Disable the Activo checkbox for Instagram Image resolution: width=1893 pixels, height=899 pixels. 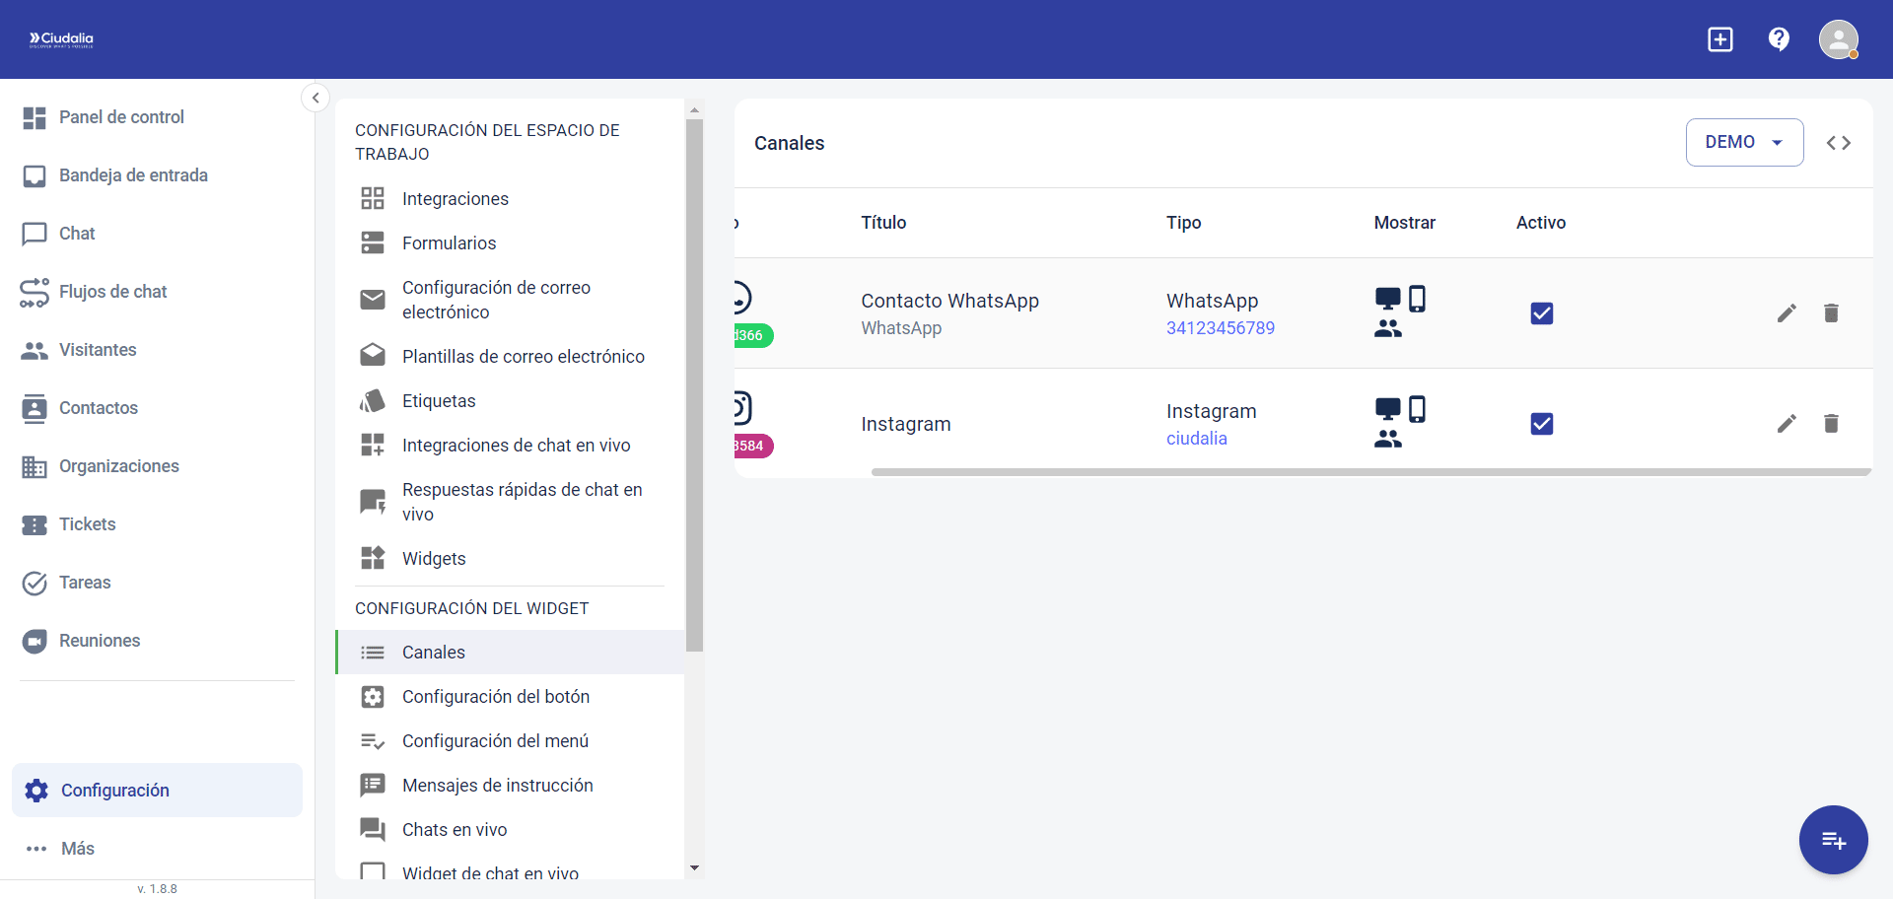click(1542, 423)
